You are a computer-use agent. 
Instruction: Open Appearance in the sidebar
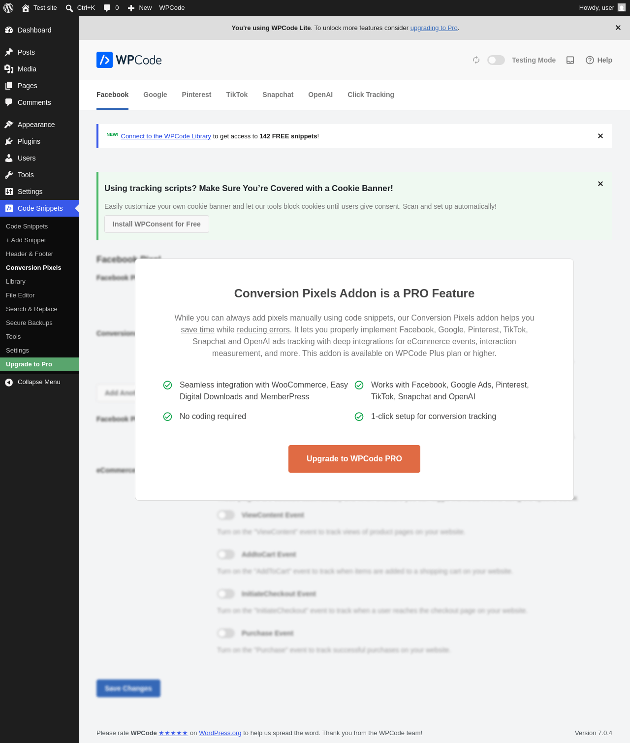(39, 125)
